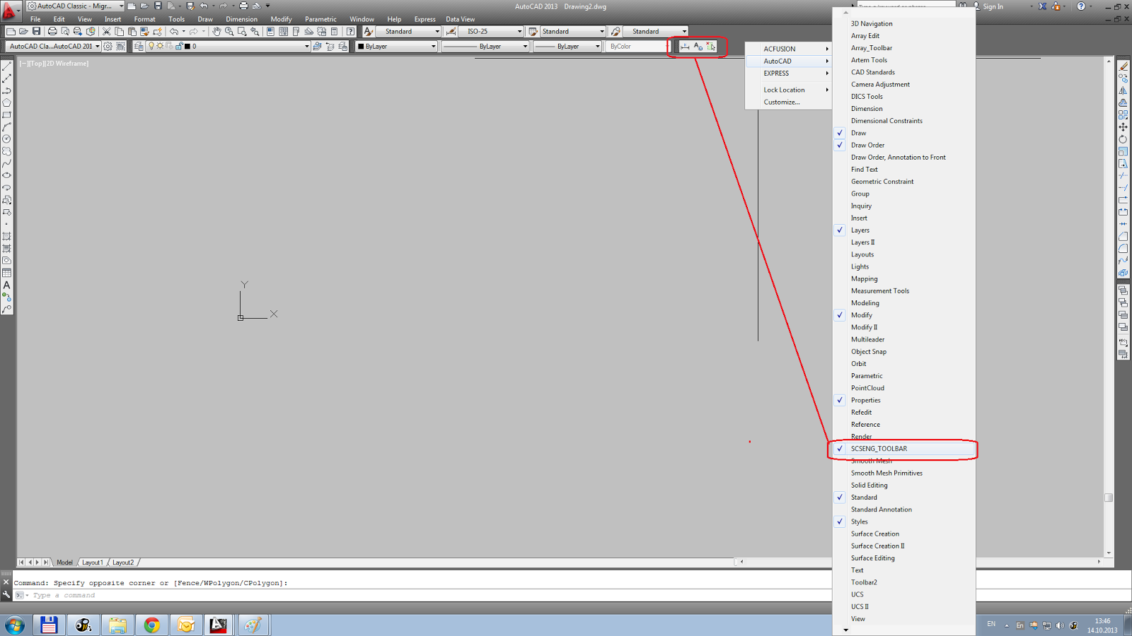Enable the Object Snap toolbar entry

(x=904, y=352)
